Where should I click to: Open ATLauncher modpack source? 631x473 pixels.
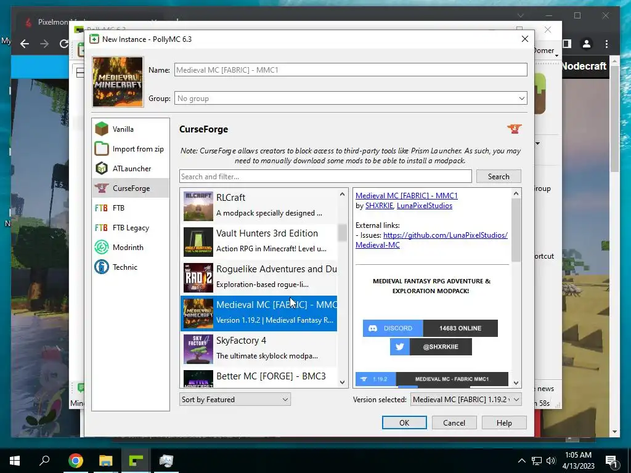(131, 169)
